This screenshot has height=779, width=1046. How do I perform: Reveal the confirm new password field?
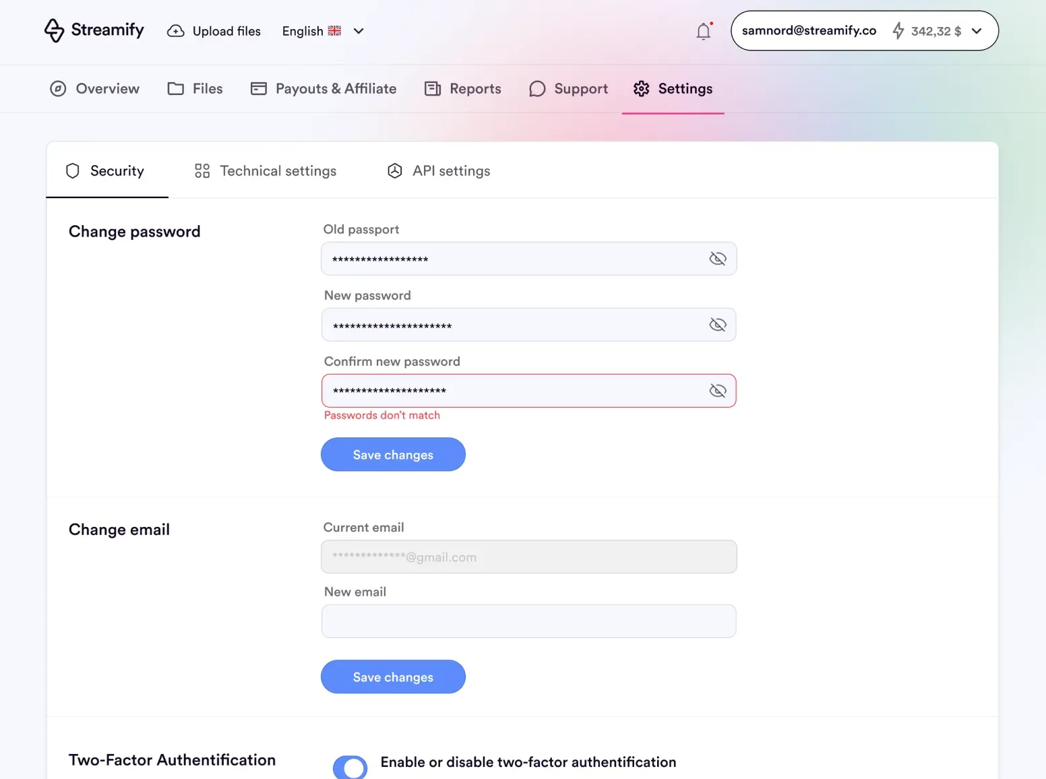717,391
